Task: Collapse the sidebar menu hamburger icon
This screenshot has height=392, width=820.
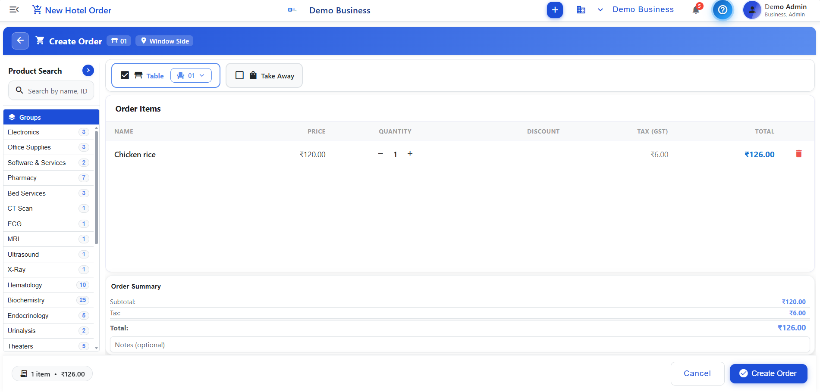Action: tap(14, 9)
